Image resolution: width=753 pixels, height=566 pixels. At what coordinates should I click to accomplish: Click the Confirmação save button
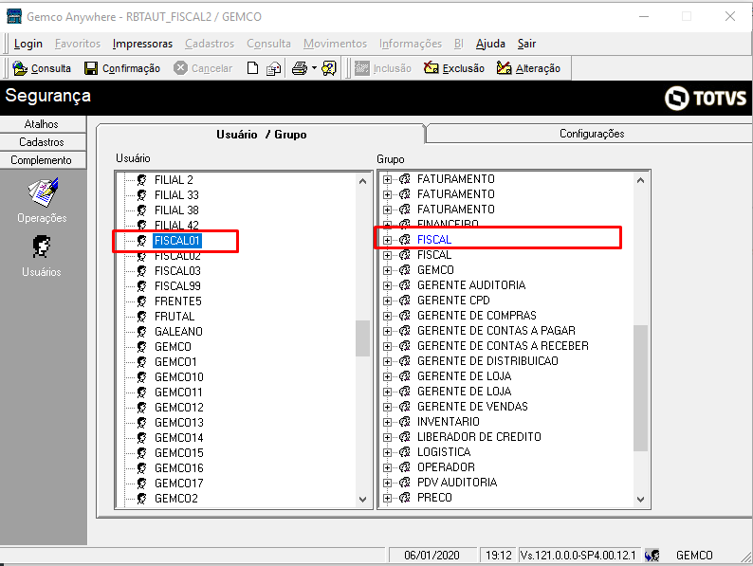[122, 68]
